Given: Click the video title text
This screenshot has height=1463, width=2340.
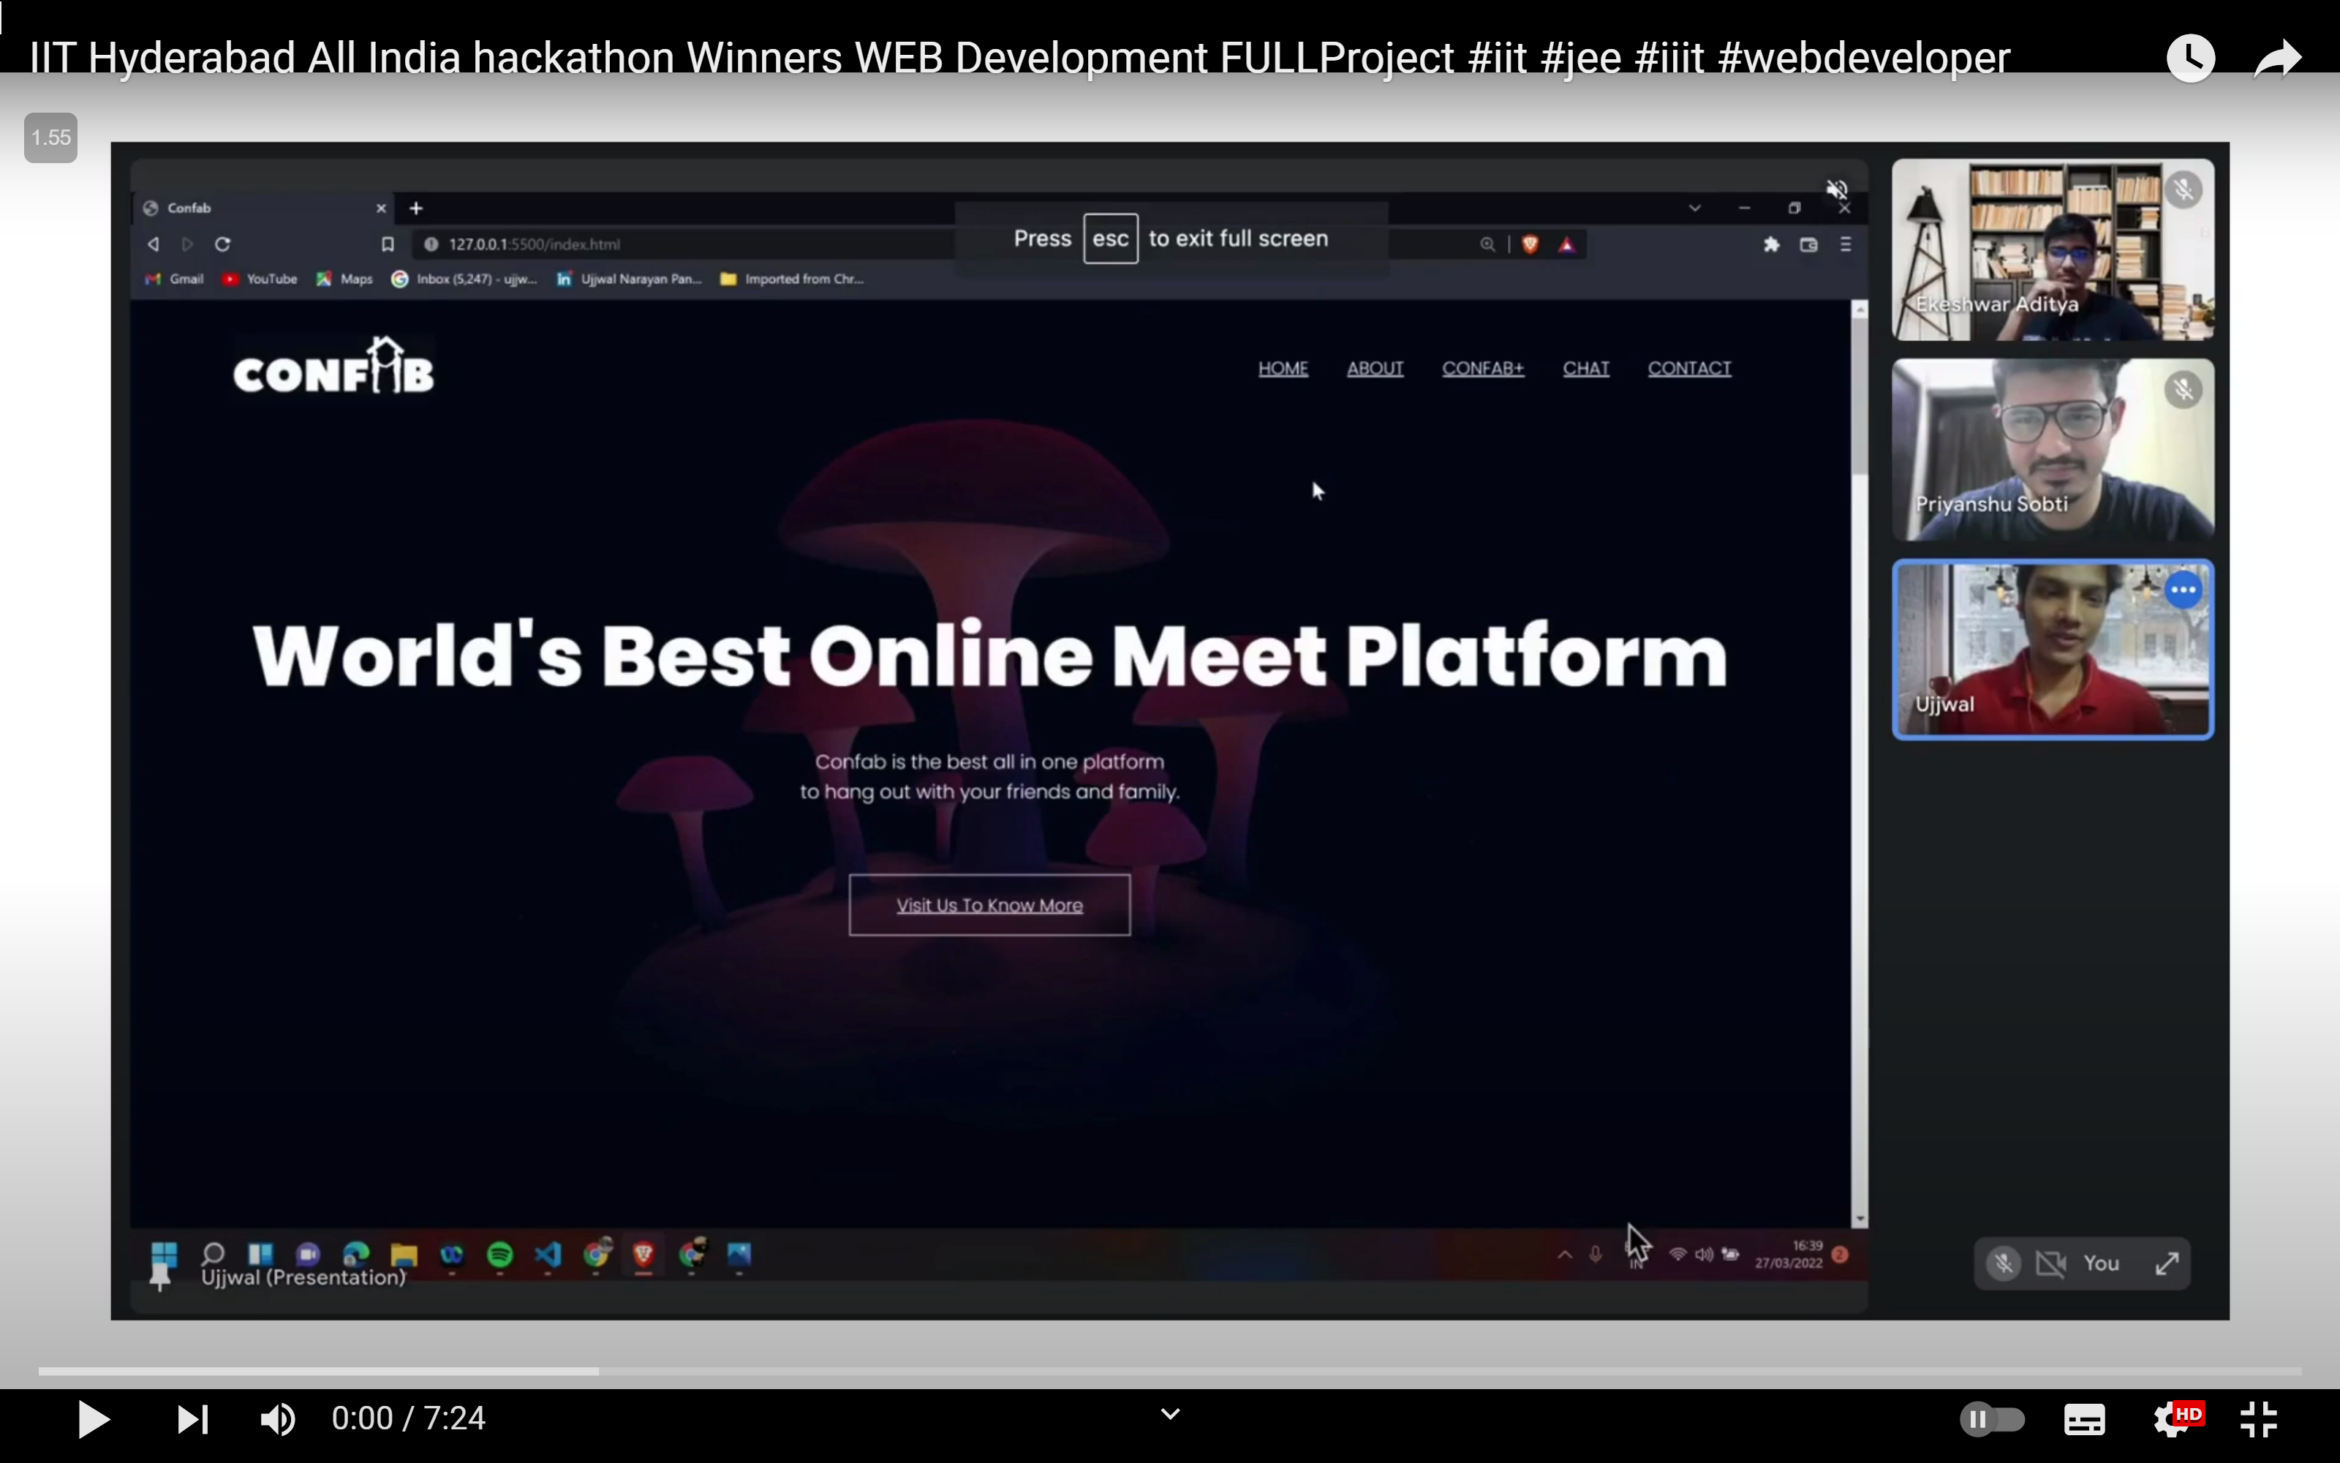Looking at the screenshot, I should (x=1019, y=58).
